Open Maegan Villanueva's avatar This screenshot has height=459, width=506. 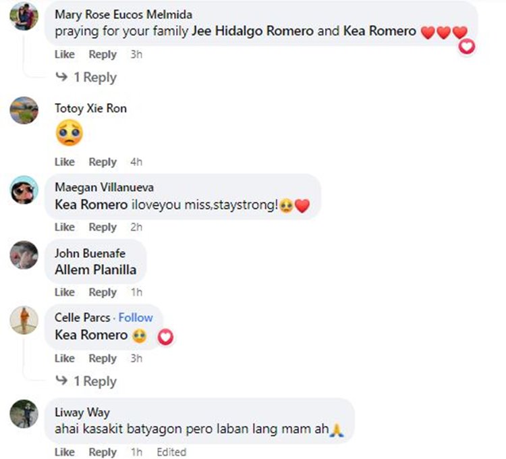[x=24, y=190]
